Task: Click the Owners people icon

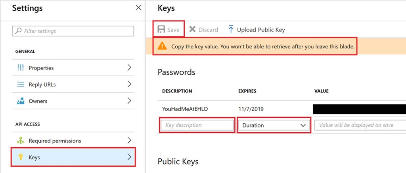Action: pyautogui.click(x=21, y=101)
